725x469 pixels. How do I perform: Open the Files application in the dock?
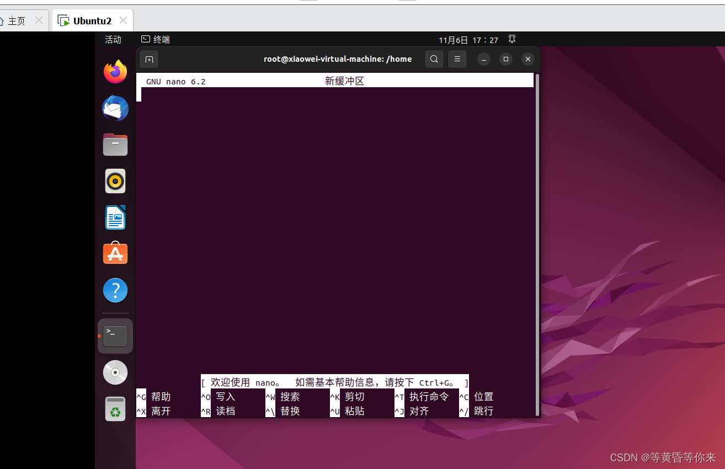point(115,145)
